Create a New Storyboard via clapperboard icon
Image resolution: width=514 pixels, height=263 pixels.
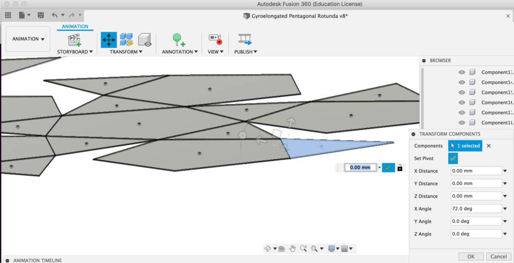click(75, 40)
